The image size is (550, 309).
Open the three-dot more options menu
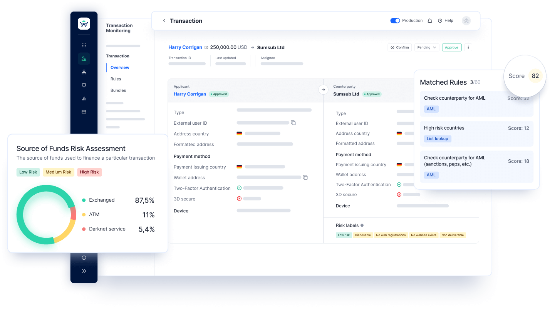point(468,47)
